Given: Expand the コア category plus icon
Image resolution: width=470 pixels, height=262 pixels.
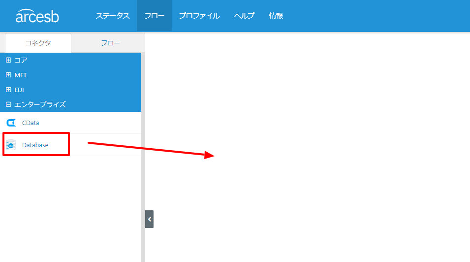Looking at the screenshot, I should click(8, 60).
